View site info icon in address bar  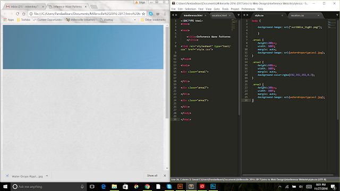click(31, 14)
